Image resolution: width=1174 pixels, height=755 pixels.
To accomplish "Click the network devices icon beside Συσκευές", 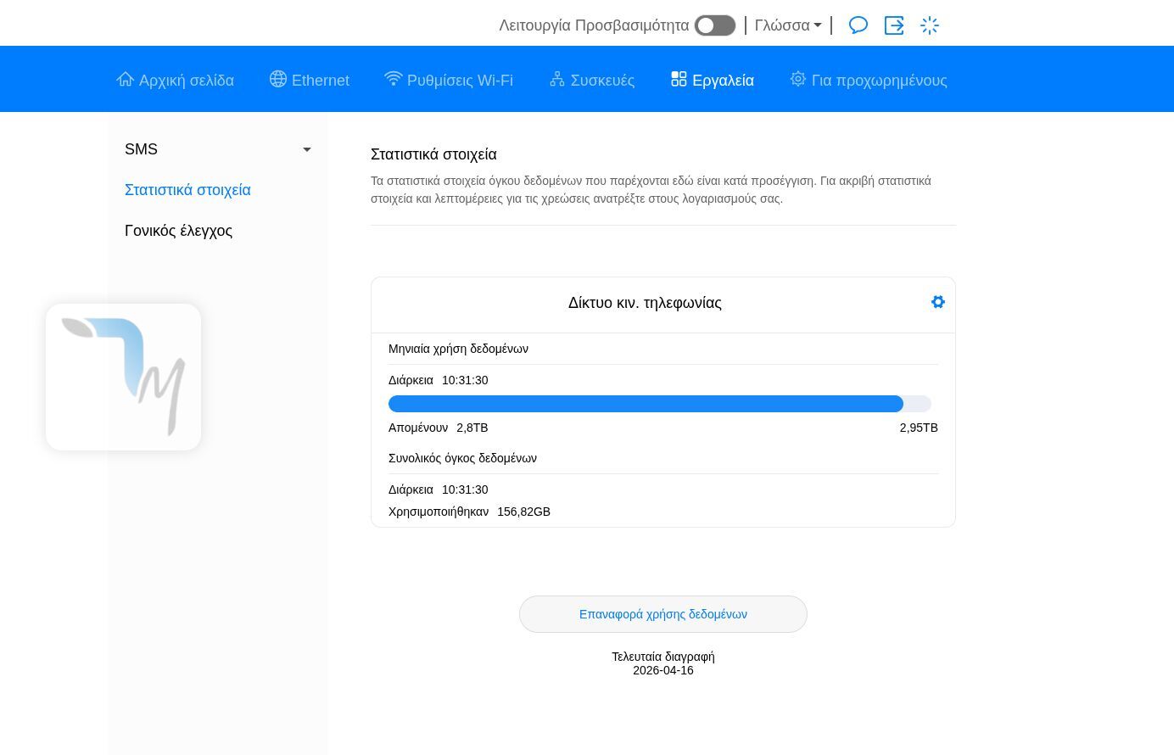I will click(557, 80).
